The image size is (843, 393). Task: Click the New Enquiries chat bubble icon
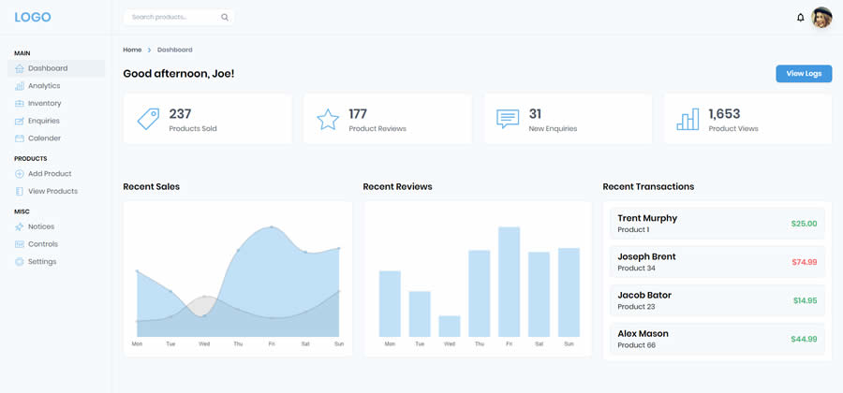click(508, 119)
